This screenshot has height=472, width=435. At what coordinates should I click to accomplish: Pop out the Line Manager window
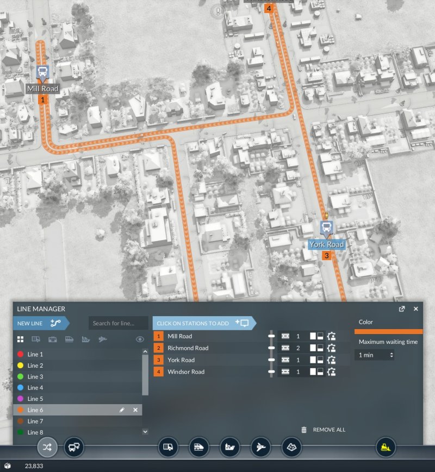pyautogui.click(x=402, y=309)
